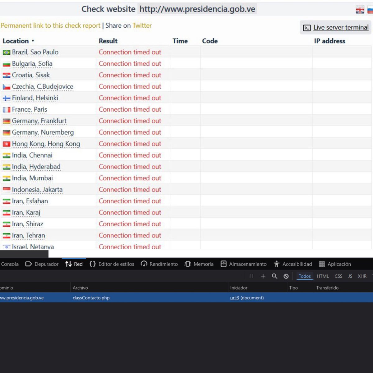The height and width of the screenshot is (373, 373).
Task: Select the India, Mumbai location
Action: 32,178
